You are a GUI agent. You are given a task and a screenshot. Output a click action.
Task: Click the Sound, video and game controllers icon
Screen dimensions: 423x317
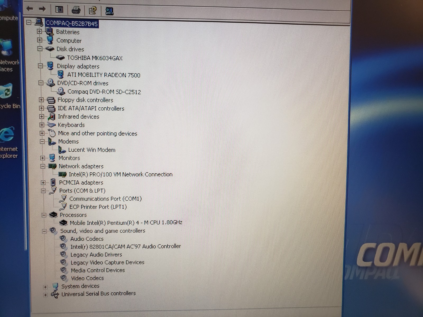click(53, 231)
